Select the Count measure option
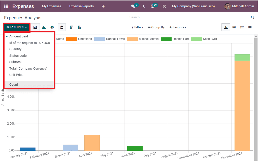The image size is (258, 161). (x=13, y=84)
